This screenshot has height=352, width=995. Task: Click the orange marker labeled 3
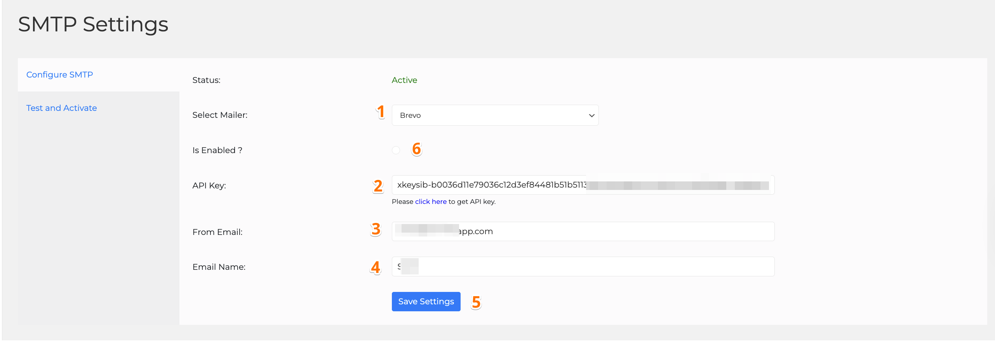pos(375,229)
